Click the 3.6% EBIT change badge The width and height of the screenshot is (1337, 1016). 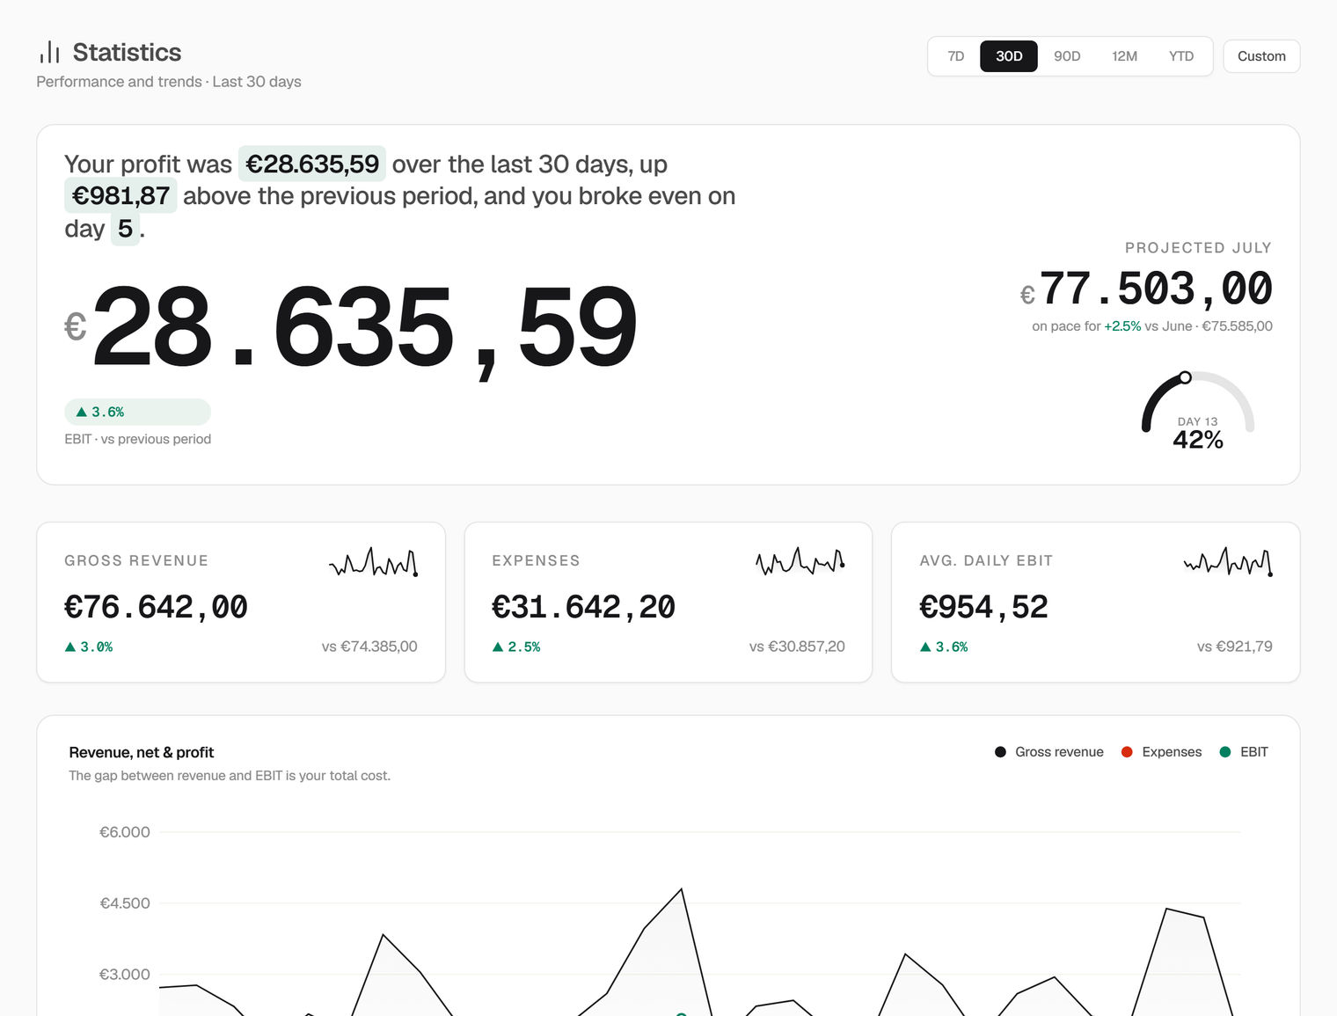point(137,412)
